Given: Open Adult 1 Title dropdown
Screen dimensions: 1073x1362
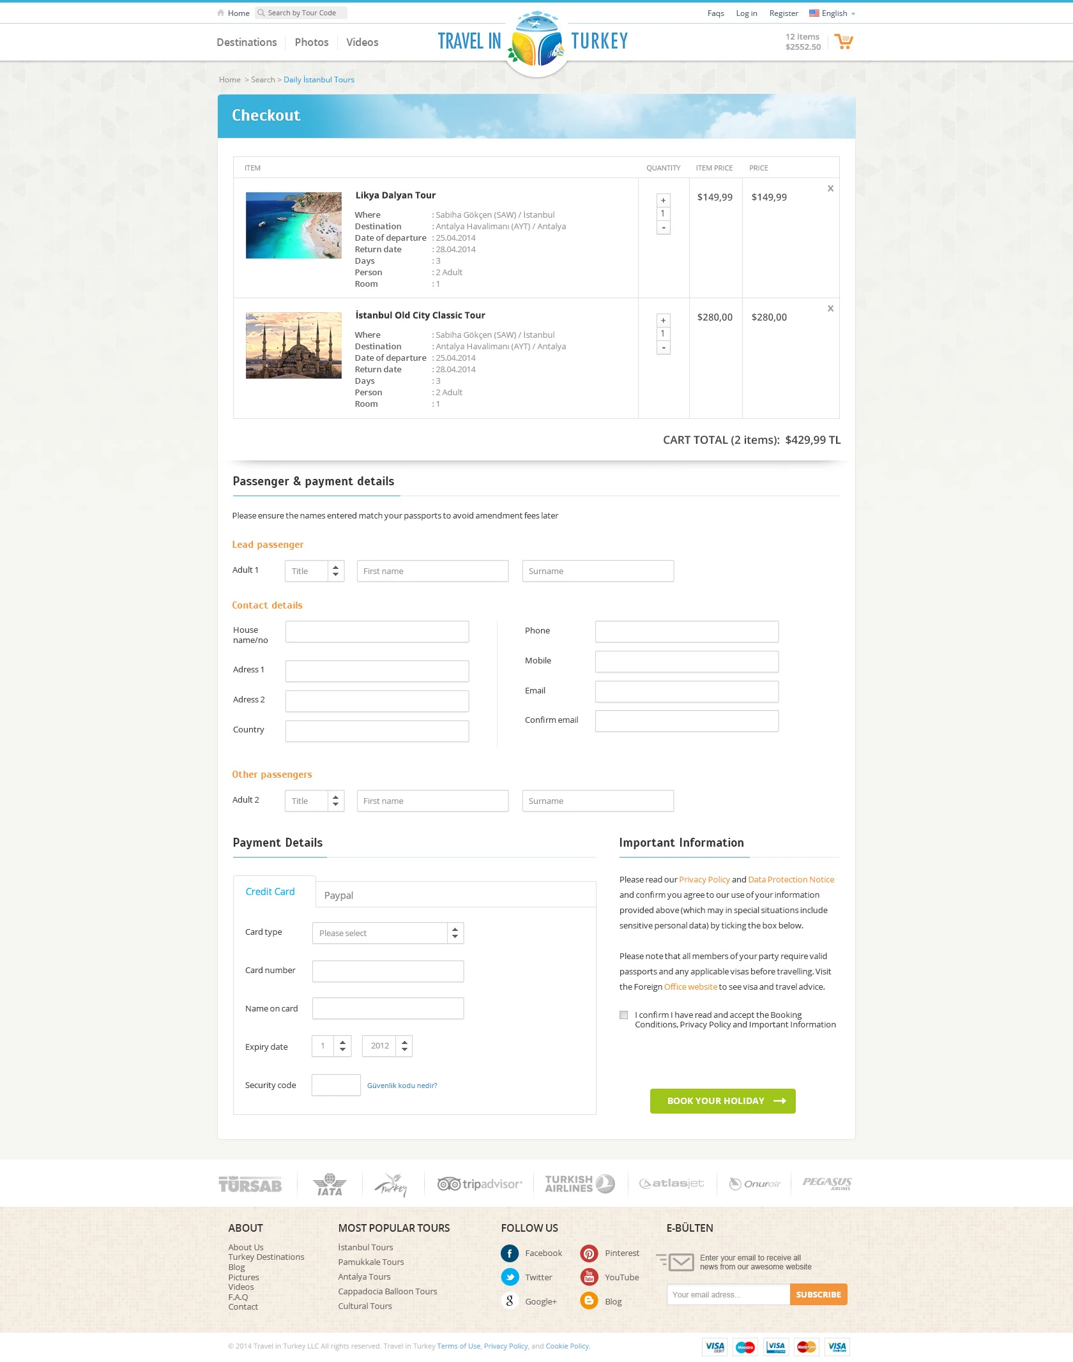Looking at the screenshot, I should [314, 571].
